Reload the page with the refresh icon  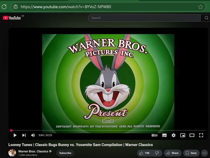4,7
